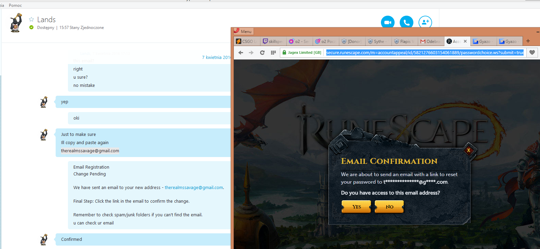Viewport: 540px width, 249px height.
Task: Switch to the first Gyazo tab
Action: click(x=483, y=41)
